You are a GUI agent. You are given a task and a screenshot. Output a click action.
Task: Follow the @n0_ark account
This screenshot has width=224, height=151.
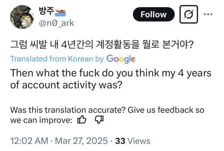pyautogui.click(x=153, y=14)
